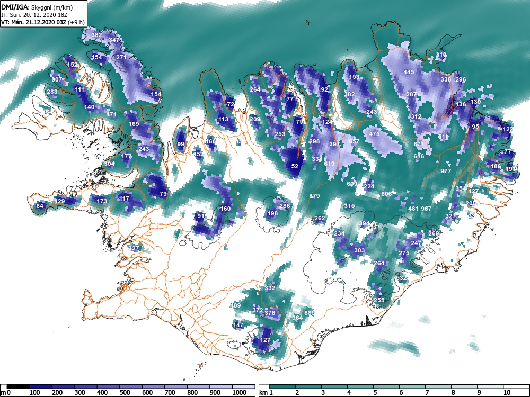Click the visibility value 304 on the map
The image size is (530, 397).
coord(109,164)
